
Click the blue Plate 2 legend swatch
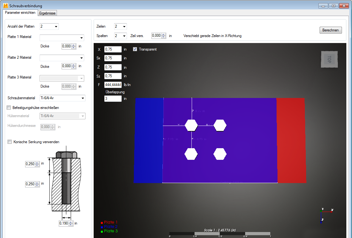click(x=102, y=227)
